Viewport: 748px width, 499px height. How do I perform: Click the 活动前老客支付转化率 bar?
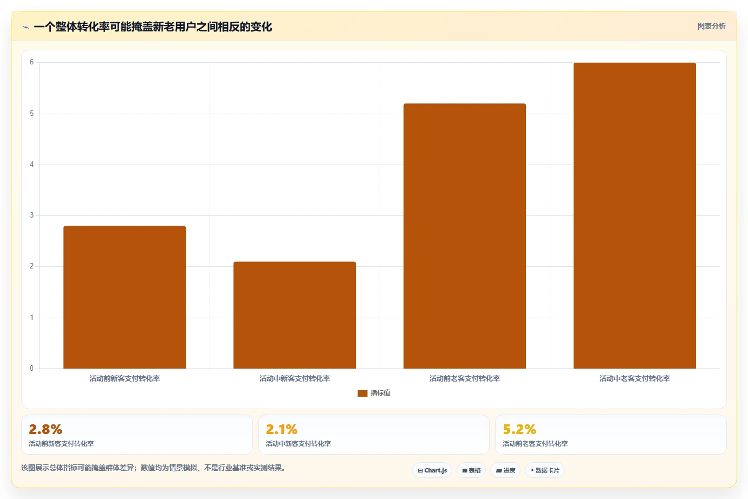point(465,236)
